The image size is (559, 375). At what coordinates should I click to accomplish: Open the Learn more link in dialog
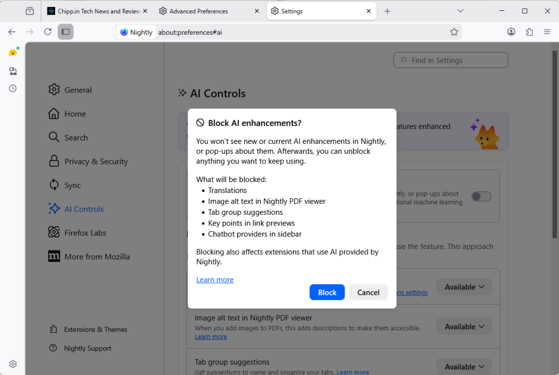pos(215,280)
